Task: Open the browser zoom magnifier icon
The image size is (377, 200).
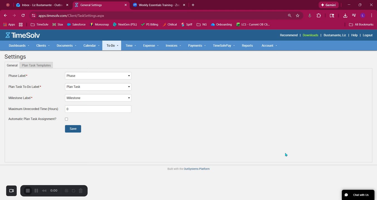Action: [x=290, y=16]
